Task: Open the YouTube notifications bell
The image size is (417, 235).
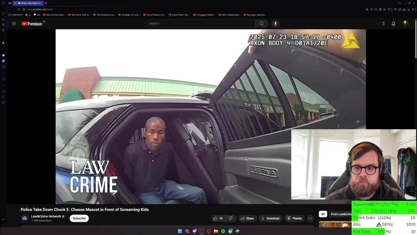Action: (x=394, y=23)
